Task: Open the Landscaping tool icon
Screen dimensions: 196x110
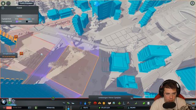Action: pos(136,103)
